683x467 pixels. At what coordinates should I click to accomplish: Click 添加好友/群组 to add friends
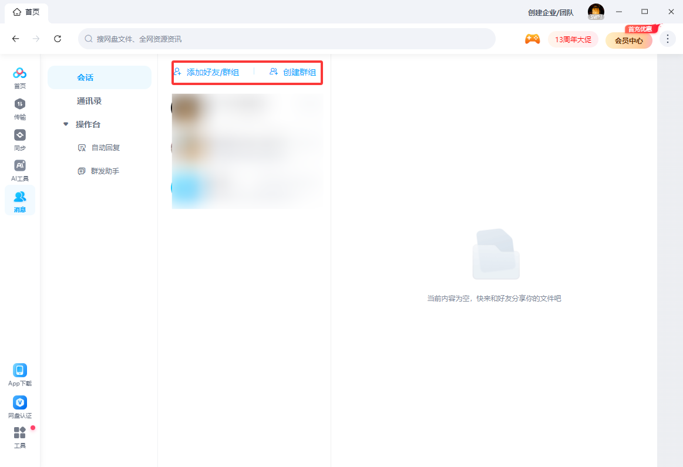coord(207,72)
